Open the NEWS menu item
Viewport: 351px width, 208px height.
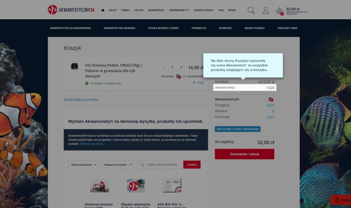[x=232, y=10]
